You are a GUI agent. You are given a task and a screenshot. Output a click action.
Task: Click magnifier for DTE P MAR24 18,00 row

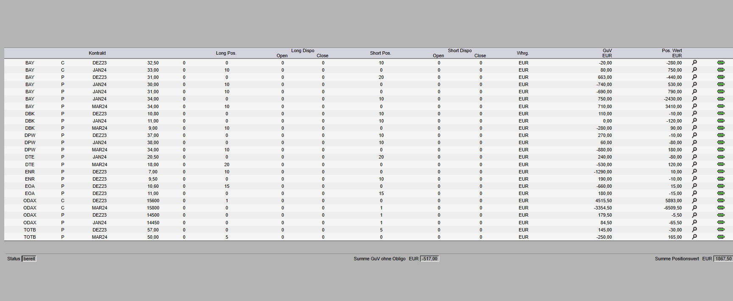(x=694, y=164)
